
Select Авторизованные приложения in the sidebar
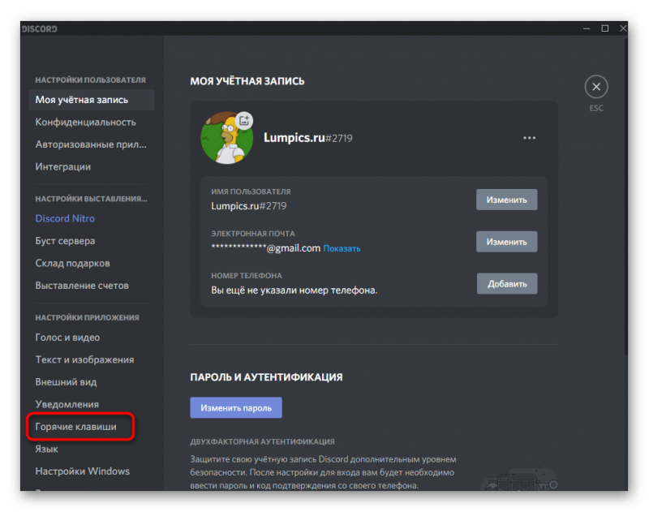pos(92,144)
